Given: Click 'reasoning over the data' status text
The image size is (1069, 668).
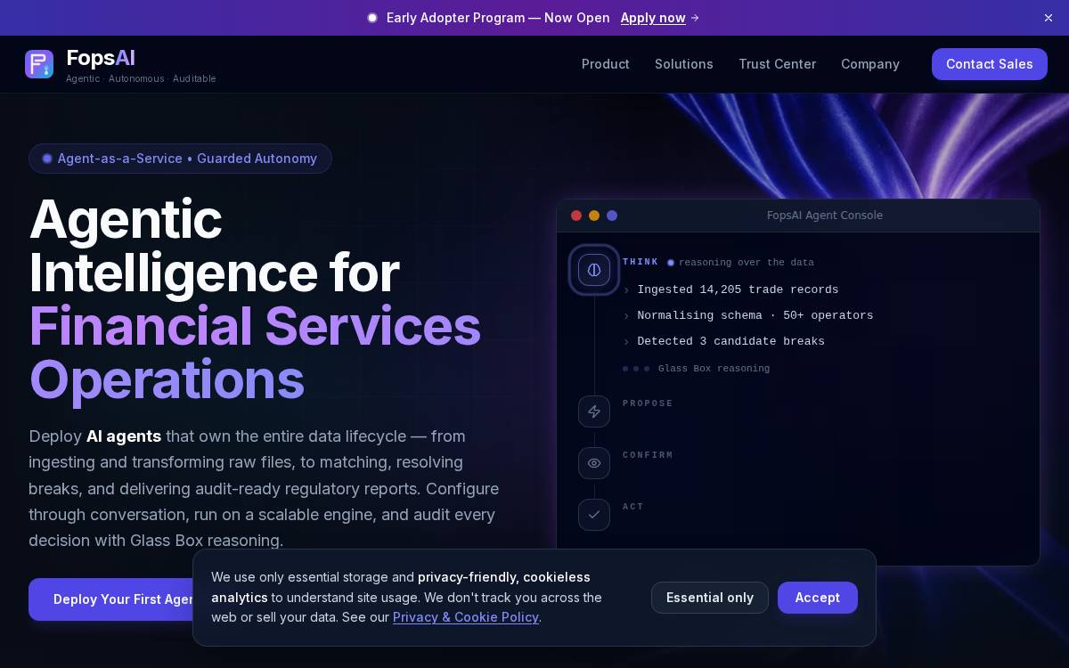Looking at the screenshot, I should [x=747, y=263].
